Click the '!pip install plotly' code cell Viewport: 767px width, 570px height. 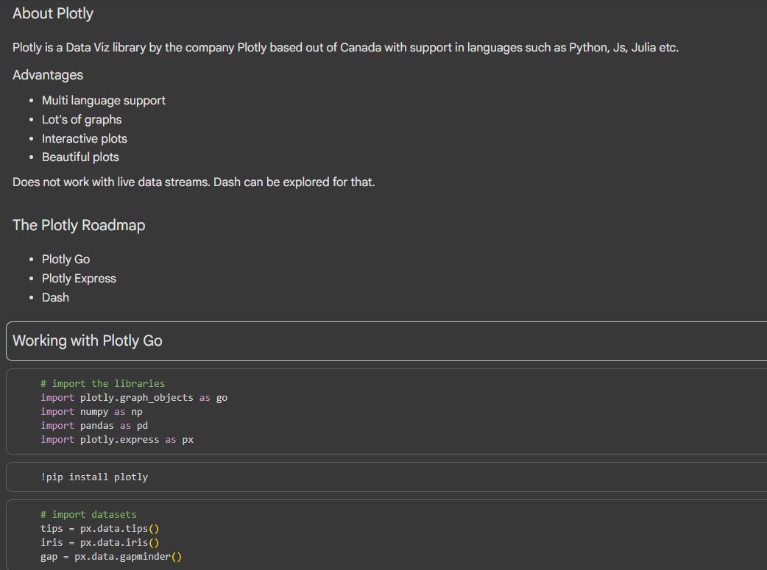tap(386, 477)
